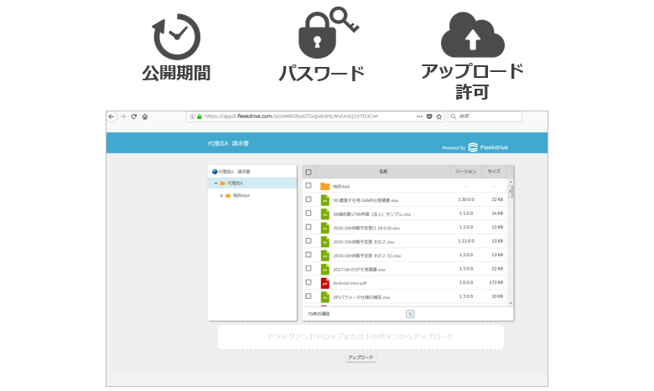Open the browser page actions three-dot menu

click(419, 116)
